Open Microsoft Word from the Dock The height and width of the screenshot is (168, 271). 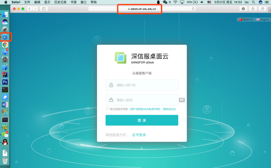pyautogui.click(x=5, y=105)
